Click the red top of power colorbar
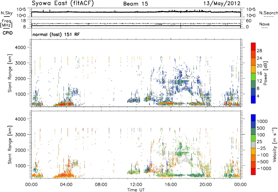The image size is (278, 192). [253, 46]
